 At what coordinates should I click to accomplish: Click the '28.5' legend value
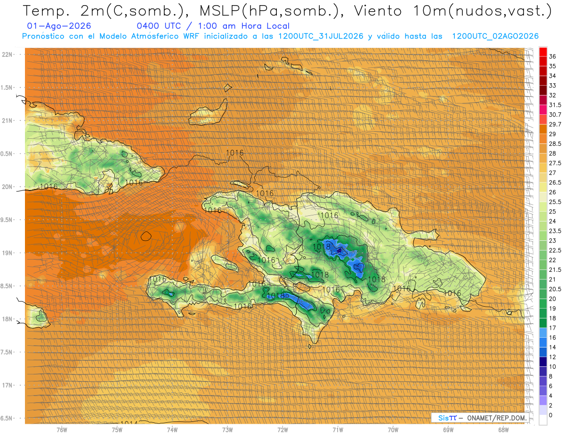[x=555, y=144]
